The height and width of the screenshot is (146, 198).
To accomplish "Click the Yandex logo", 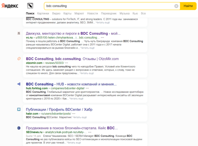I will [x=10, y=6].
